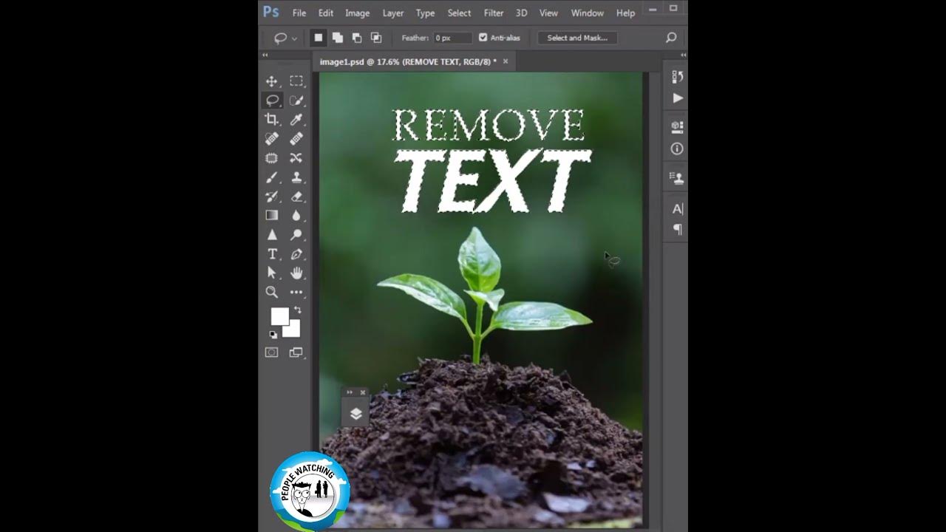This screenshot has height=532, width=946.
Task: Open the Edit menu
Action: [x=326, y=13]
